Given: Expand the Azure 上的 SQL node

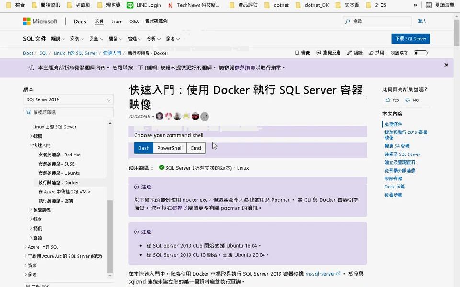Looking at the screenshot, I should [26, 247].
